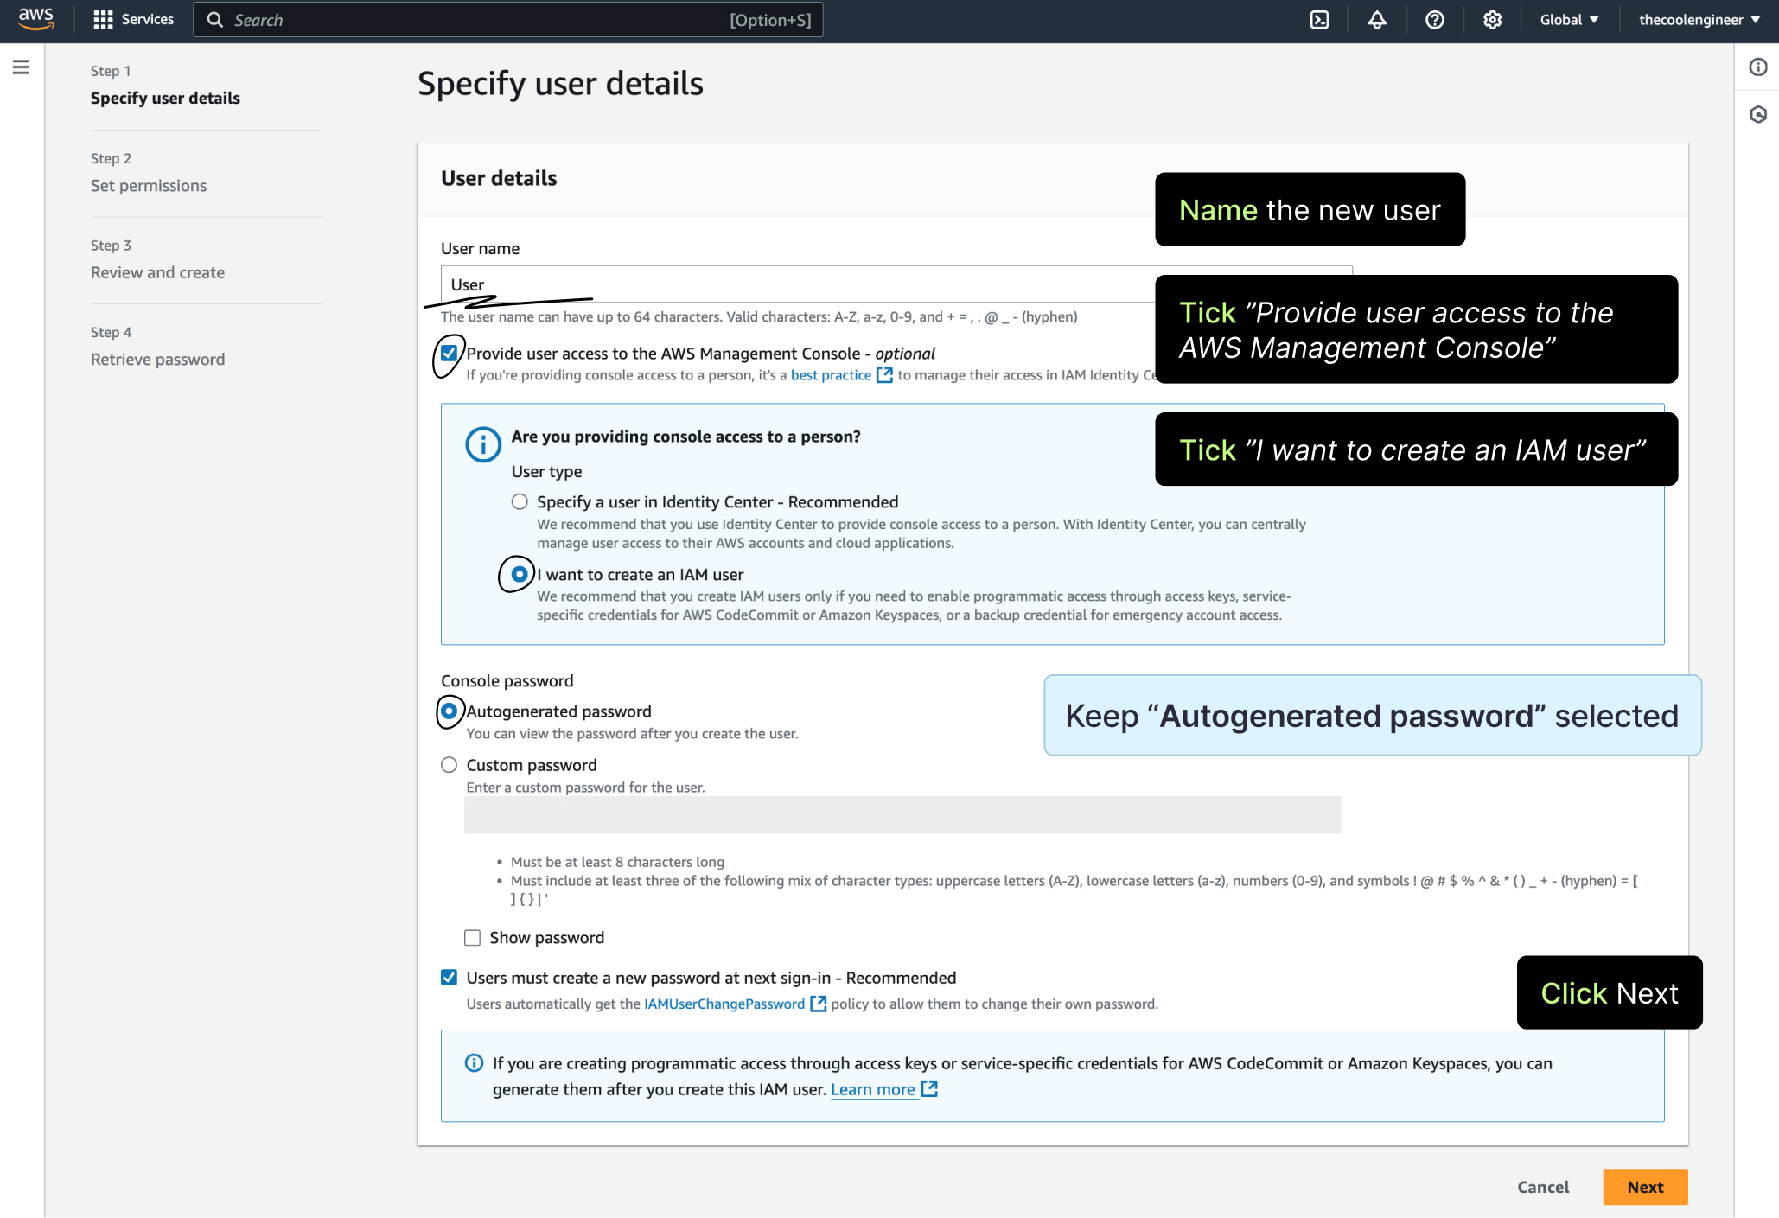Click the Services label in the top bar
This screenshot has width=1779, height=1218.
pyautogui.click(x=148, y=20)
